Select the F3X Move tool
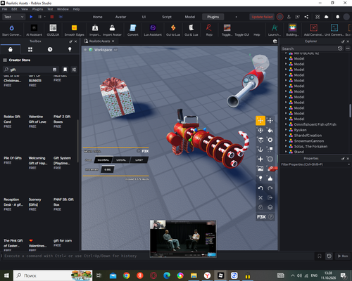 click(260, 121)
